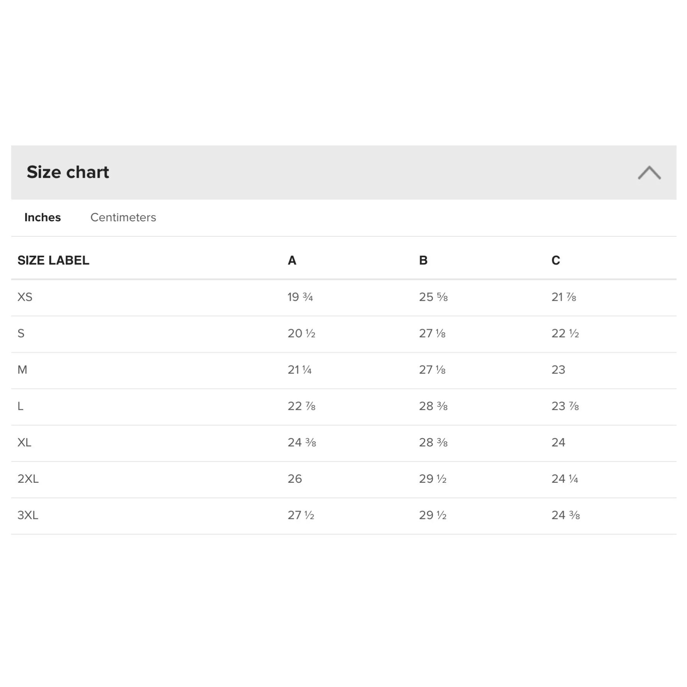Viewport: 687px width, 687px height.
Task: Select the 3XL size row label
Action: click(28, 515)
